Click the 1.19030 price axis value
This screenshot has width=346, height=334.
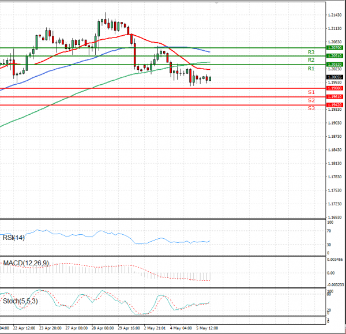pos(334,123)
